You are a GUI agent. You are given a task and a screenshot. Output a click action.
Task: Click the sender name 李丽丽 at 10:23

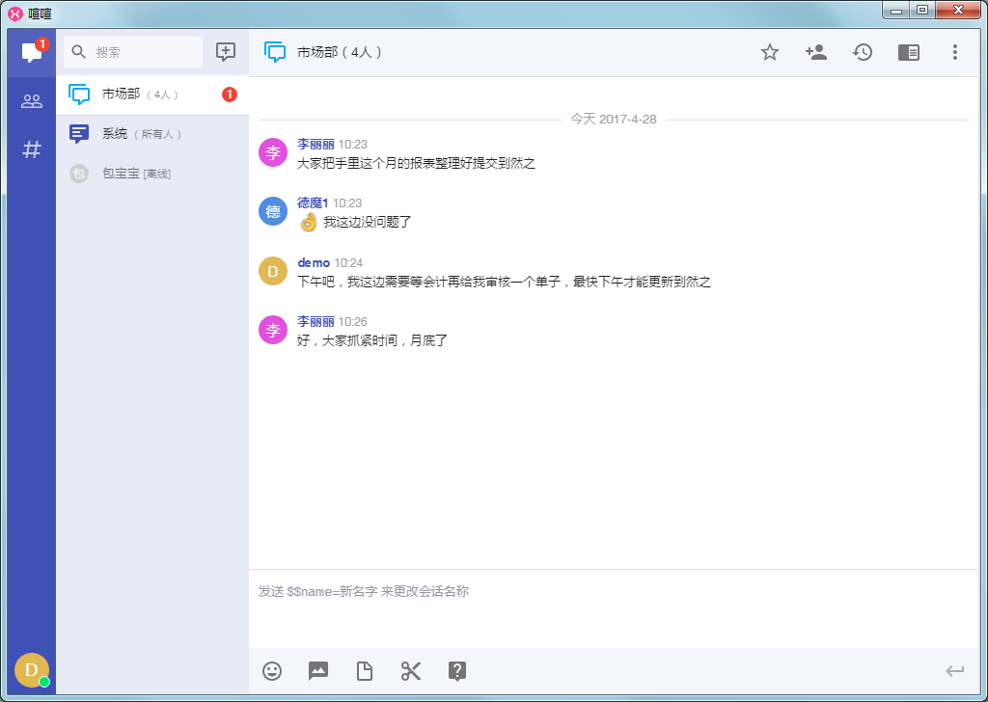click(316, 145)
